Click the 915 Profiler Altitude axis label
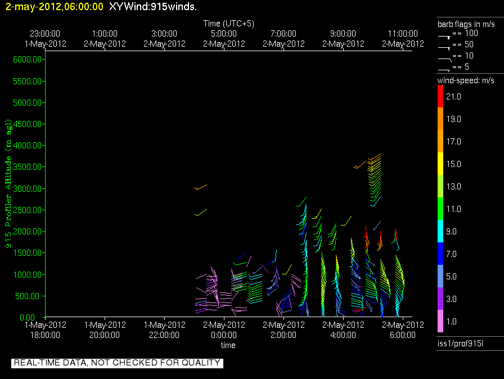 9,184
